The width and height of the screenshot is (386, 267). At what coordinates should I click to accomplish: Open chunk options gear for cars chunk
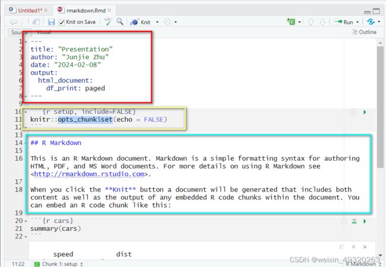click(x=343, y=221)
